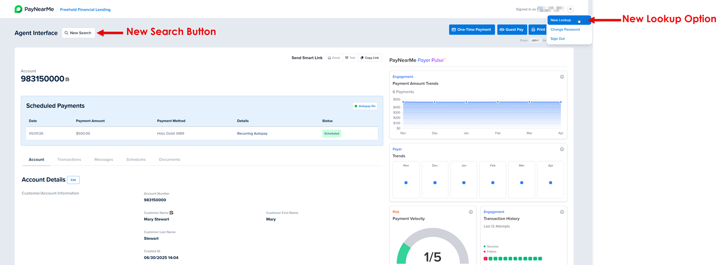
Task: Open the Recurring Autopay details link
Action: pyautogui.click(x=252, y=133)
